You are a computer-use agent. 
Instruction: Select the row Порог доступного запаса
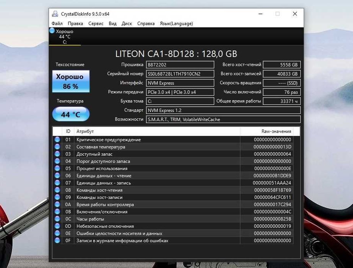click(x=173, y=161)
